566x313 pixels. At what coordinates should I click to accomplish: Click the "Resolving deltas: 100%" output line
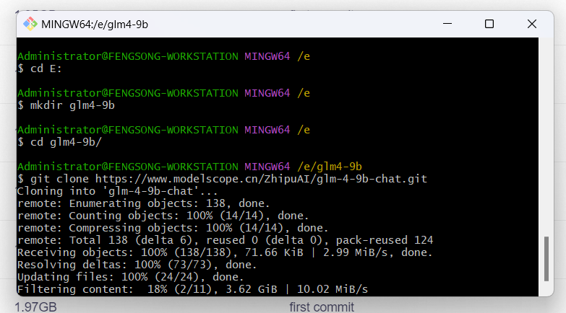(137, 265)
